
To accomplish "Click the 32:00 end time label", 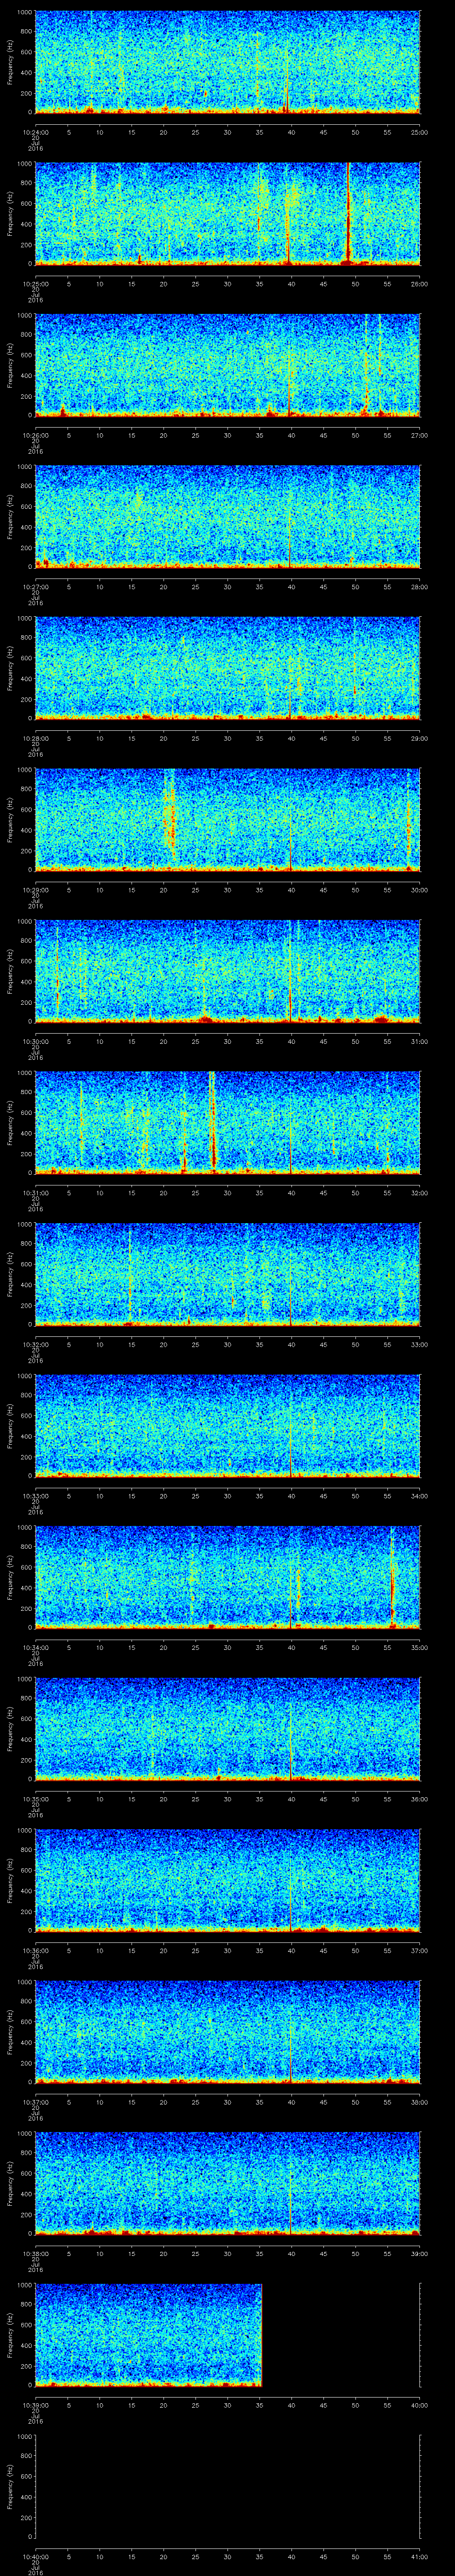I will [x=420, y=1193].
